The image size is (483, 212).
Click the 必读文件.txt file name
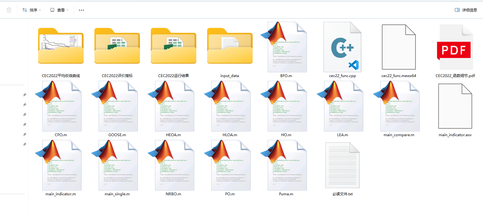tap(342, 194)
